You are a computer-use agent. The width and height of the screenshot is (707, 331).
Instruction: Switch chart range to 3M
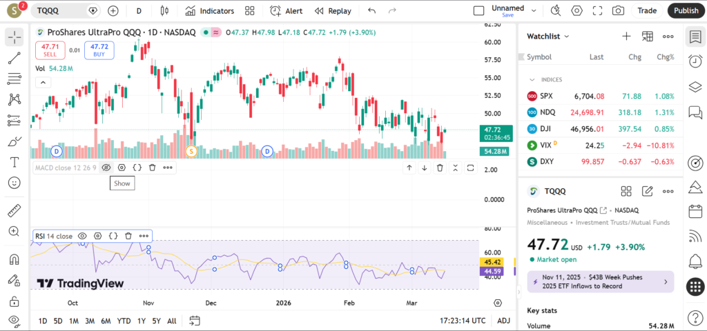[x=90, y=321]
